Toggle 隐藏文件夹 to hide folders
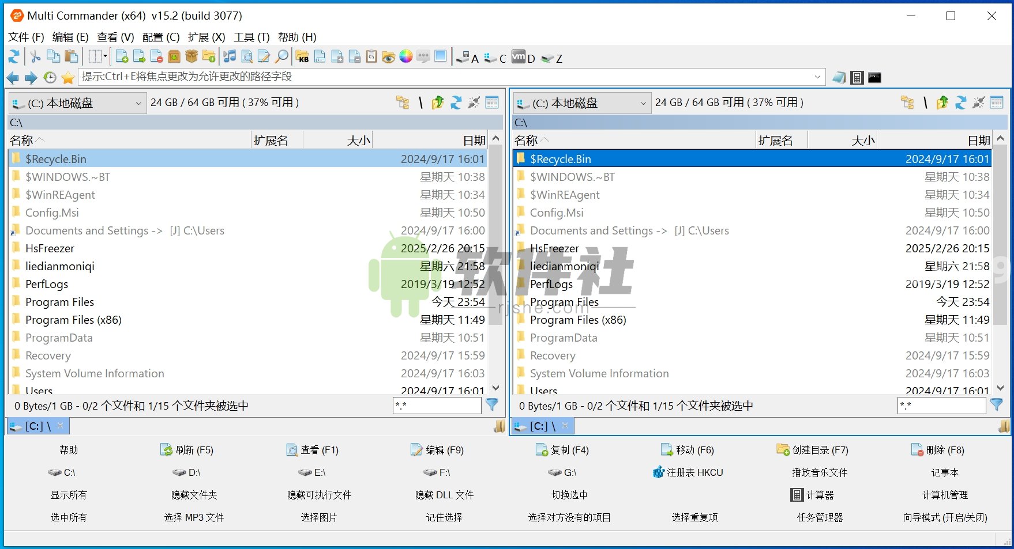This screenshot has width=1014, height=549. 193,494
